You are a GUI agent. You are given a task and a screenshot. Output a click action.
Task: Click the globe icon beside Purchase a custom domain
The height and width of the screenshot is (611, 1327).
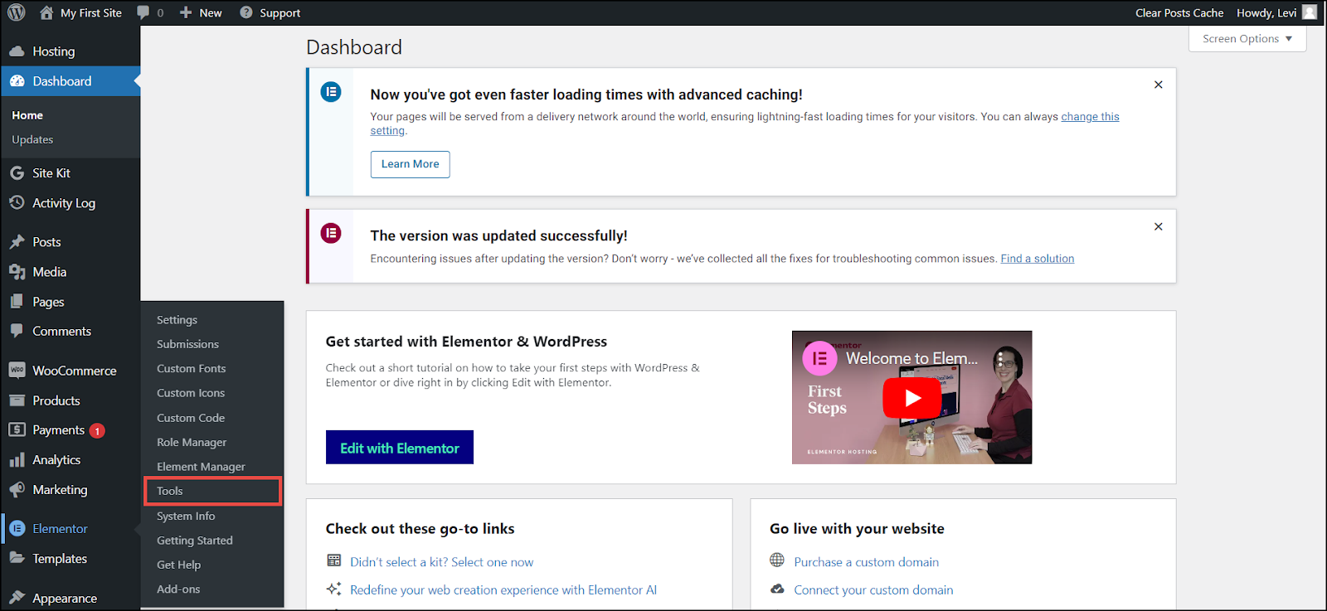point(777,560)
